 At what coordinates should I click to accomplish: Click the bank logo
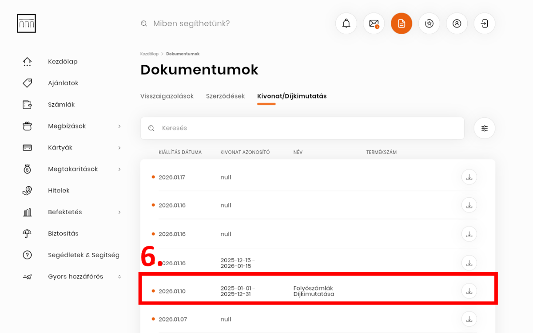pyautogui.click(x=27, y=24)
